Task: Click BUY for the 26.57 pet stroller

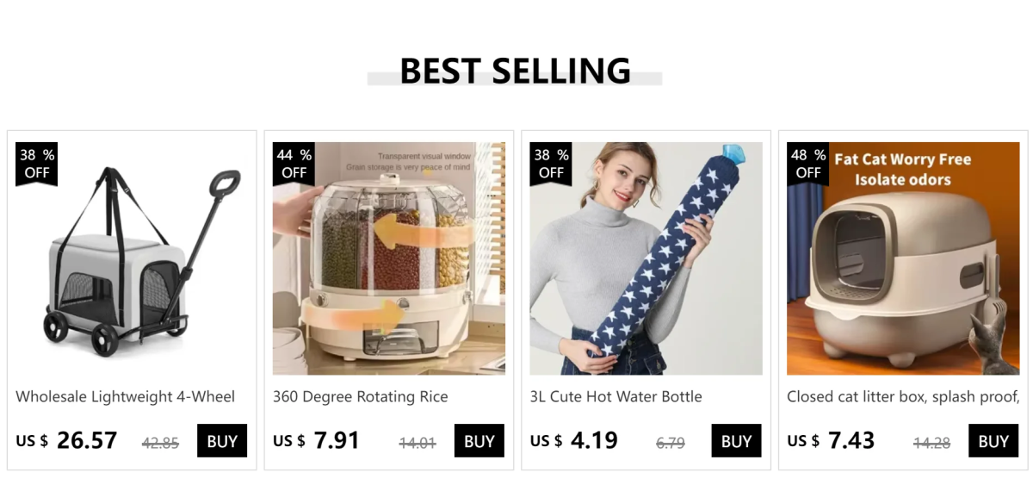Action: click(222, 441)
